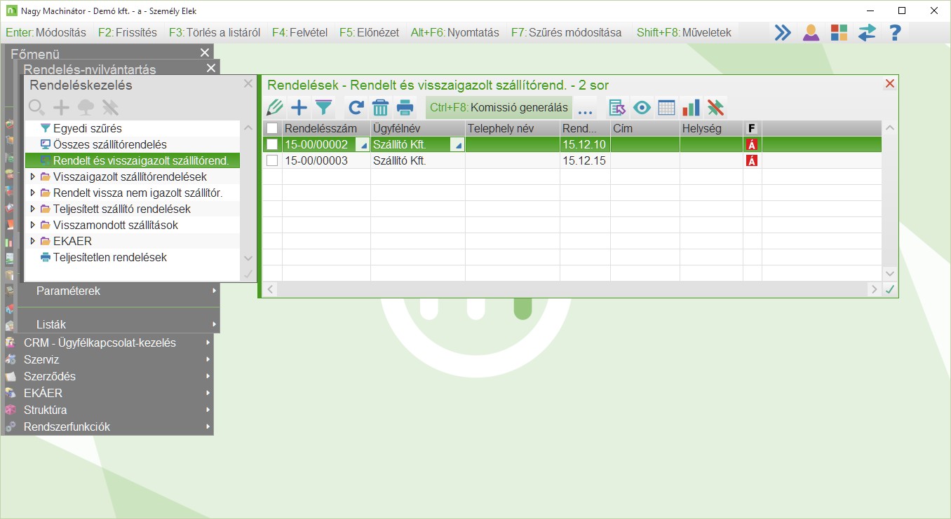Open the Struktúra menu item

point(107,410)
